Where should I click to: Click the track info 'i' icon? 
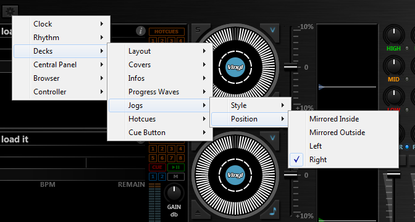tap(141, 31)
